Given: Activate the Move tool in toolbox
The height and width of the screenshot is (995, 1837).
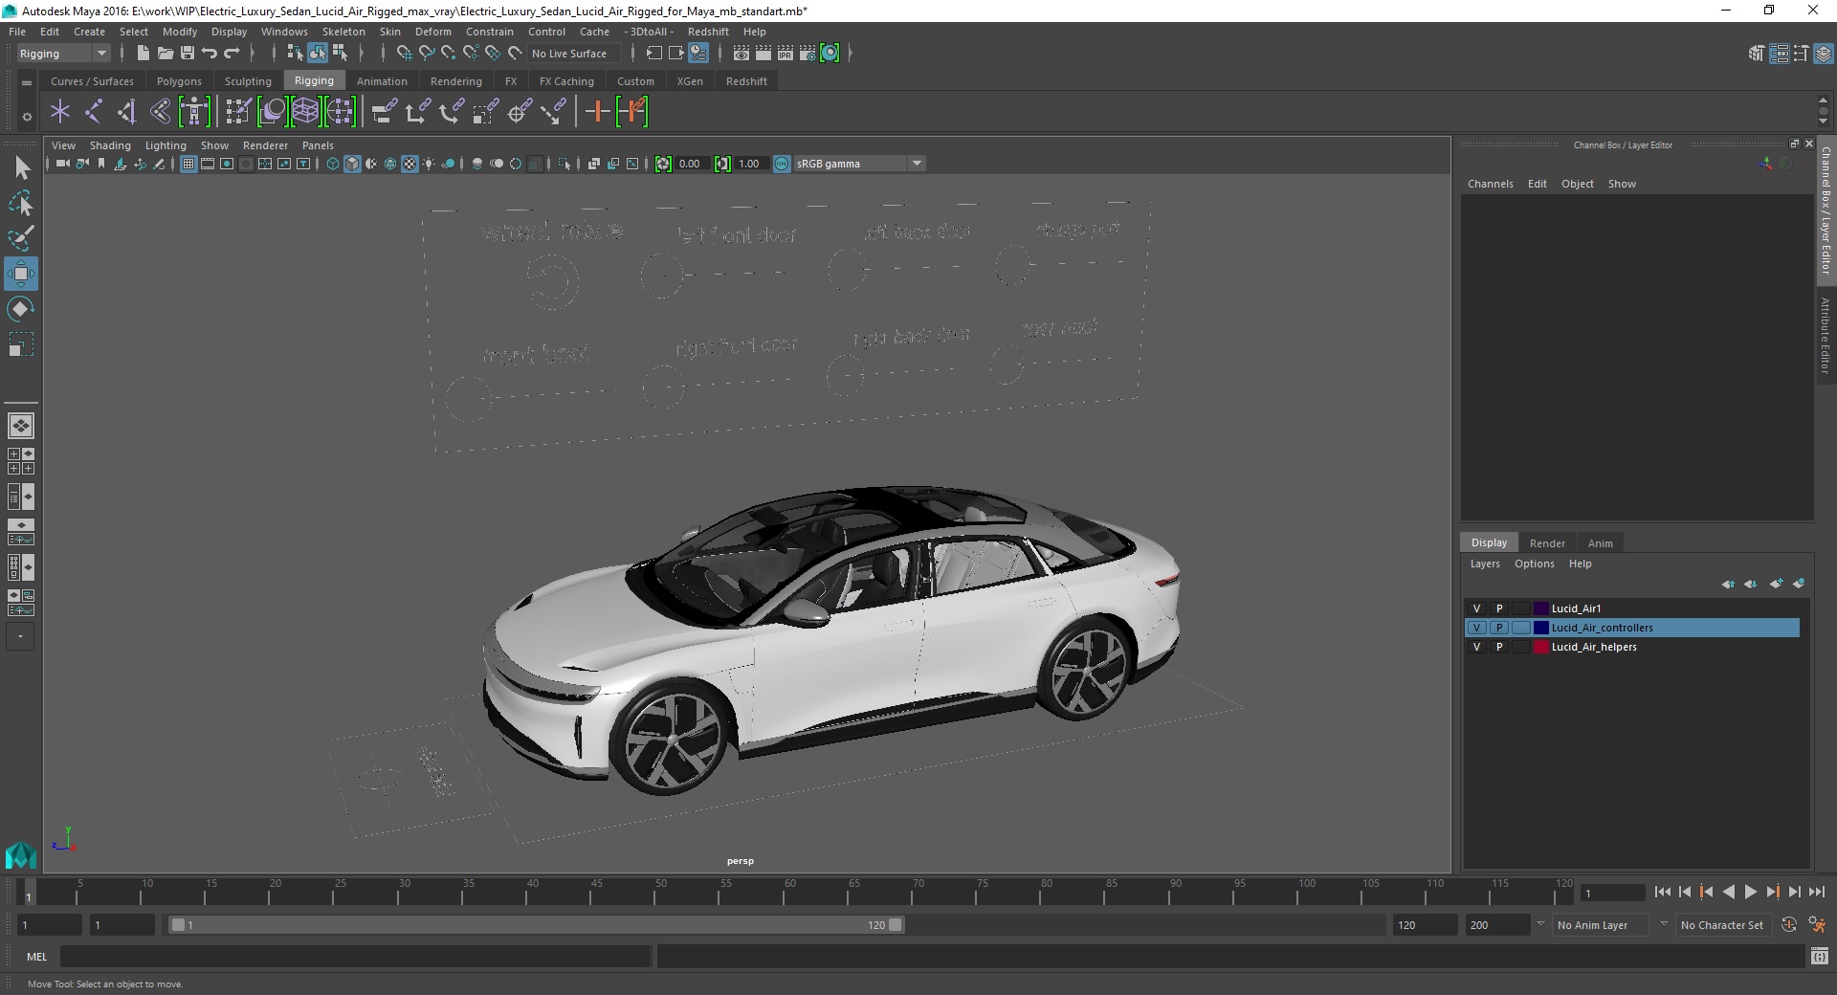Looking at the screenshot, I should 21,274.
